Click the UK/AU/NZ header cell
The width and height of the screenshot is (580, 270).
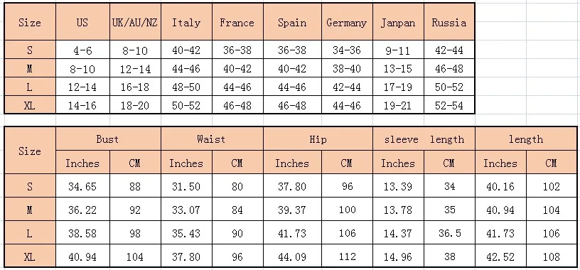[135, 22]
